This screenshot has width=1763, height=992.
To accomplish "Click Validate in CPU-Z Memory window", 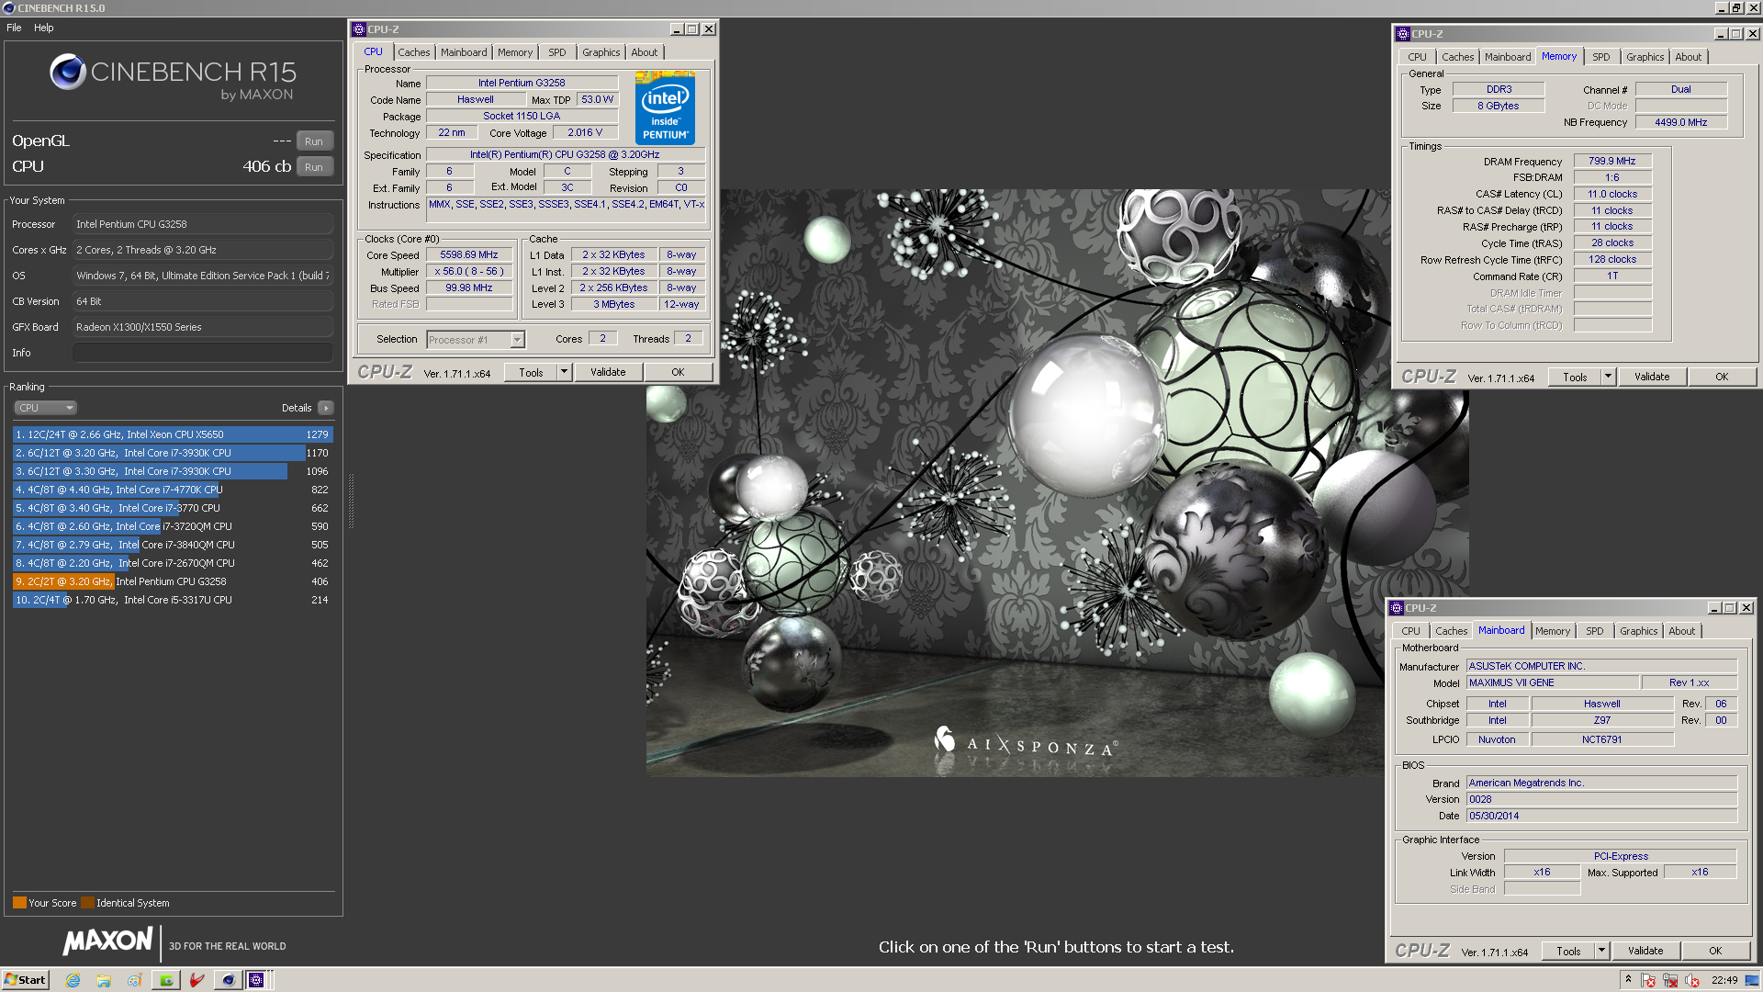I will click(1652, 377).
